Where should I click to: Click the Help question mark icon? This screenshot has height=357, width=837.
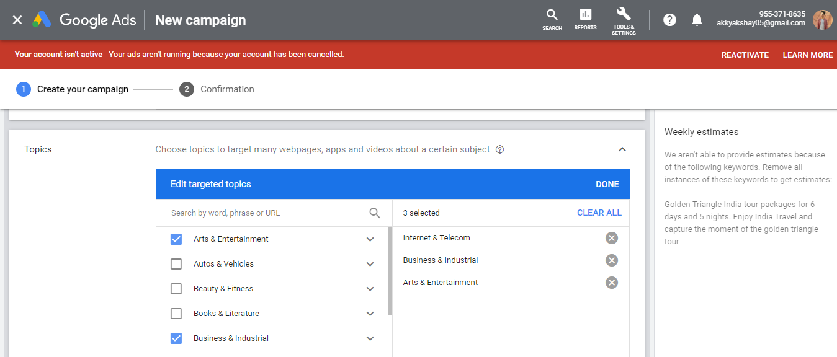669,19
